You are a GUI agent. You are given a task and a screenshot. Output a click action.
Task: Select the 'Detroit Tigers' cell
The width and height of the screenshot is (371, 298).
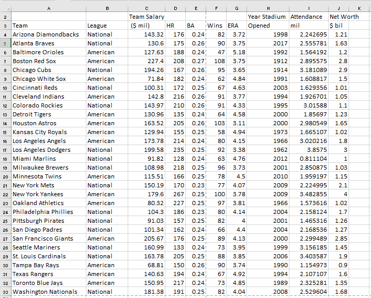pyautogui.click(x=49, y=114)
